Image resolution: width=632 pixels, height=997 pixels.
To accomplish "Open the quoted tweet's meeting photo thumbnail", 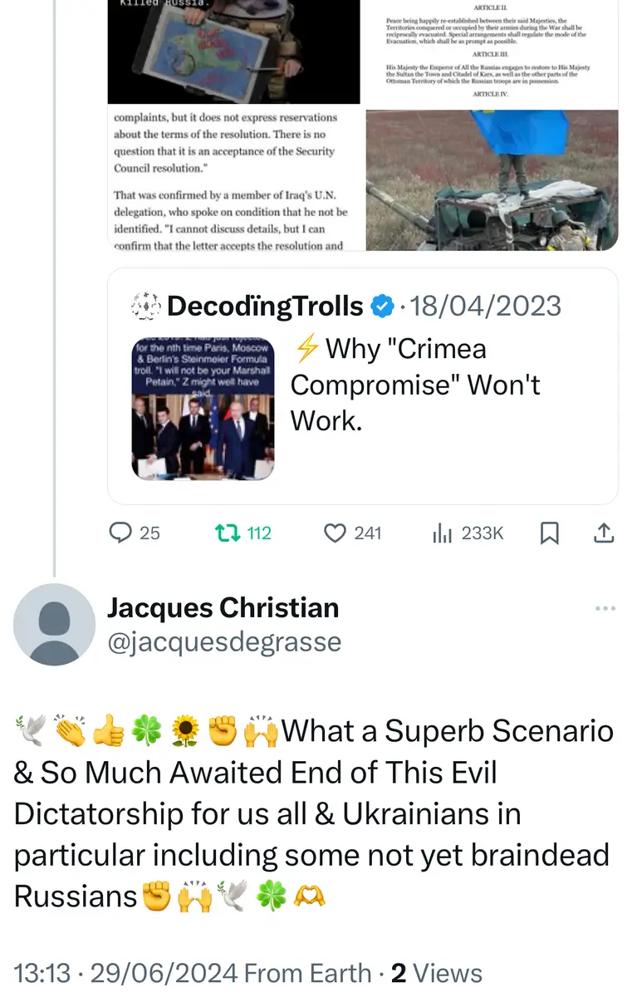I will point(203,408).
